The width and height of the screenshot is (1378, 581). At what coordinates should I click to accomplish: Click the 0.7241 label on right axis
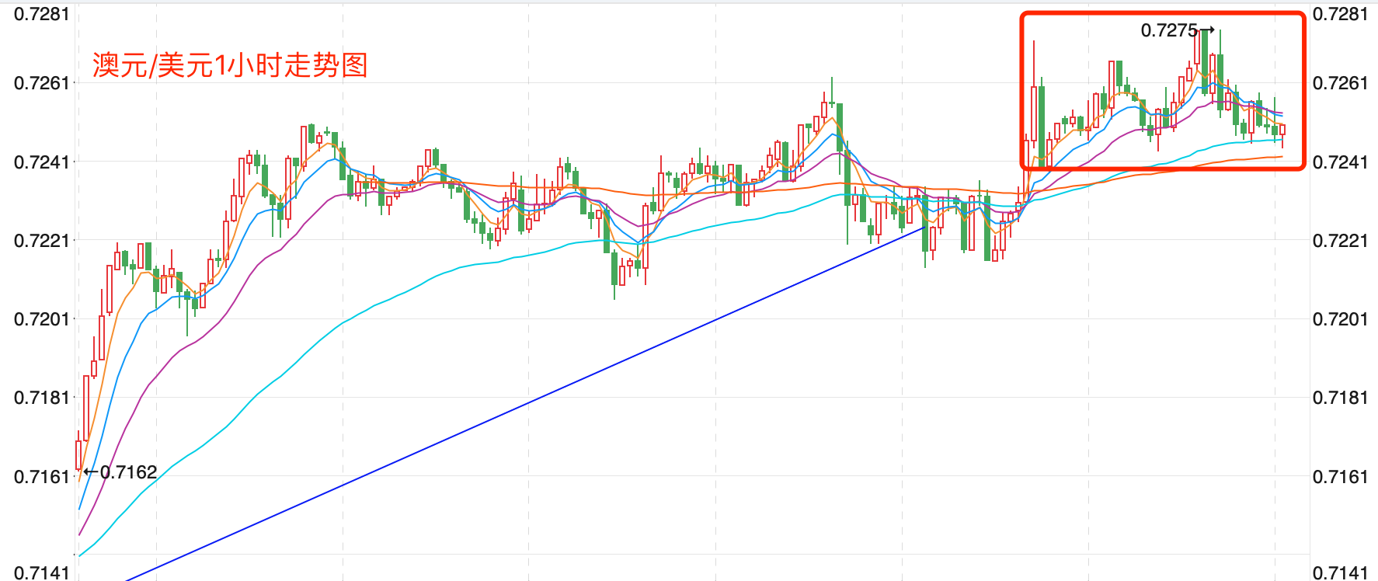[1340, 162]
